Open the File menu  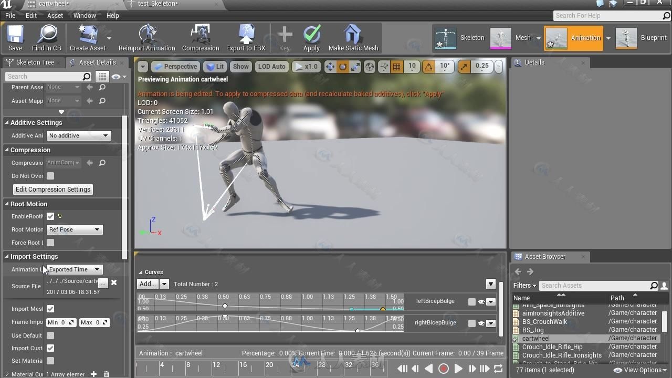[10, 15]
